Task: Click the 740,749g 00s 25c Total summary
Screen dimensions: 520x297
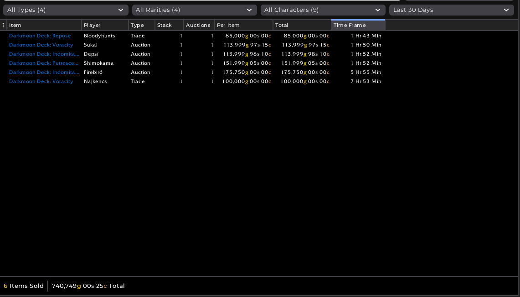Action: 88,286
